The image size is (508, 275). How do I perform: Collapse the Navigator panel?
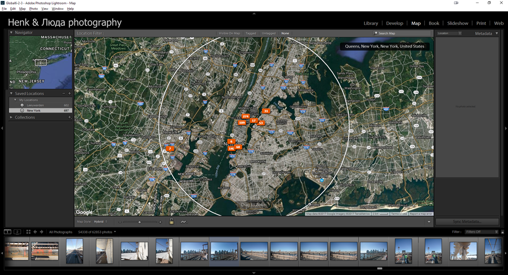coord(11,32)
